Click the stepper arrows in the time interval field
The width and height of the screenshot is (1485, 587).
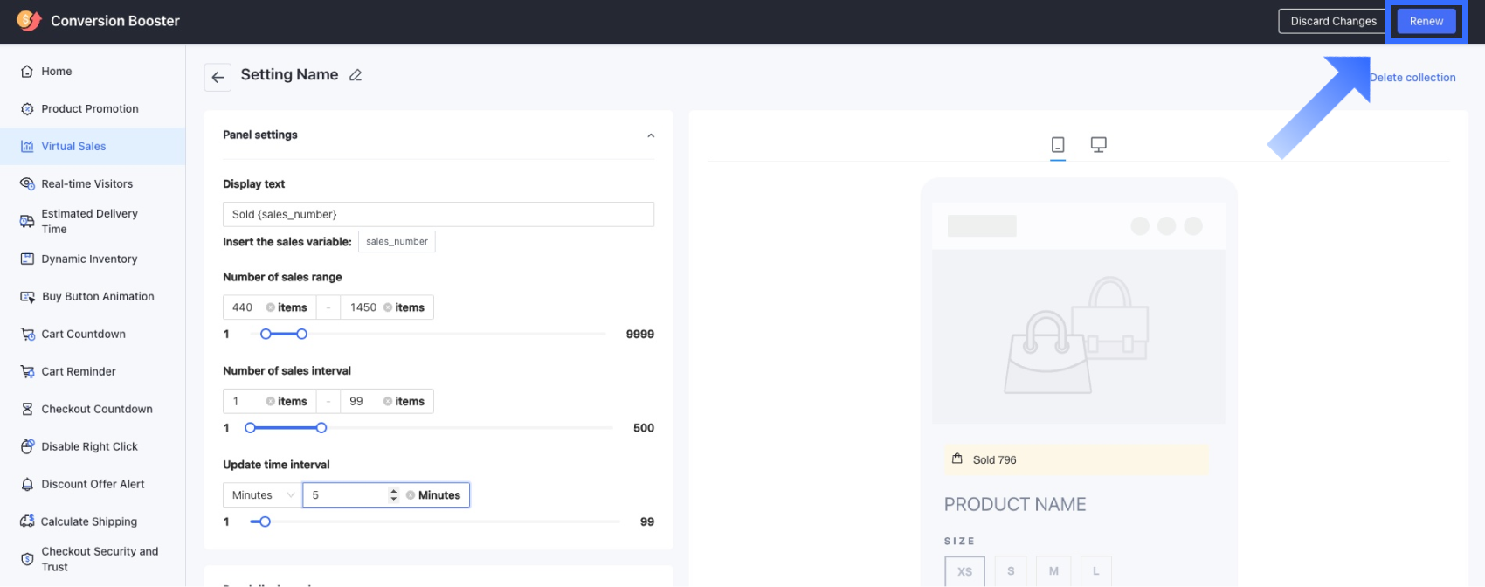click(x=394, y=495)
